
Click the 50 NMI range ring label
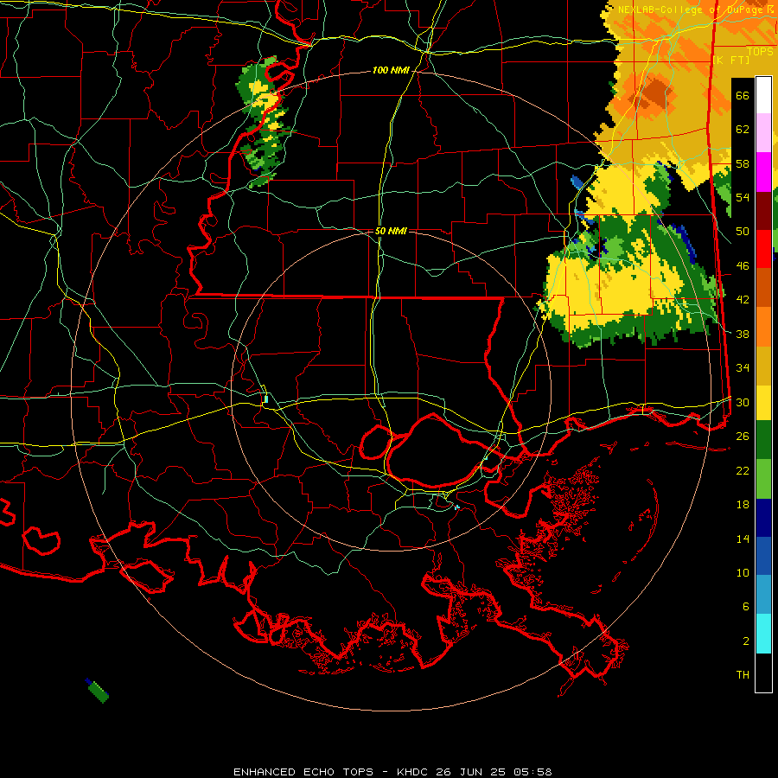(391, 231)
